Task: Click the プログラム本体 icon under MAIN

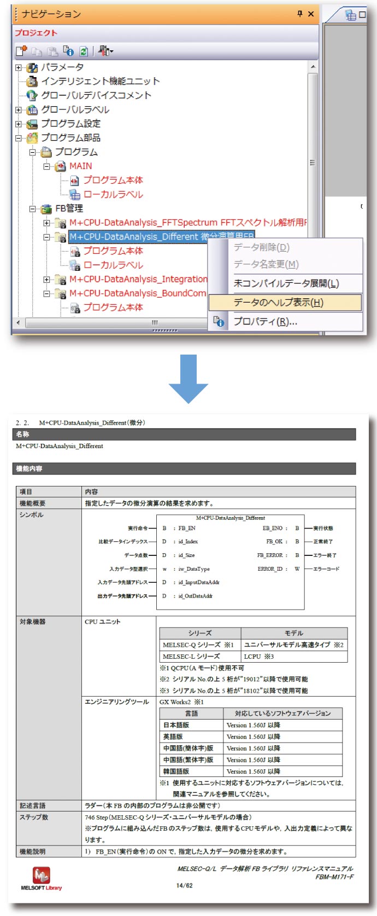Action: 75,181
